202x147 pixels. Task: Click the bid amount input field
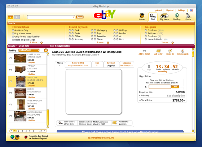(160, 87)
